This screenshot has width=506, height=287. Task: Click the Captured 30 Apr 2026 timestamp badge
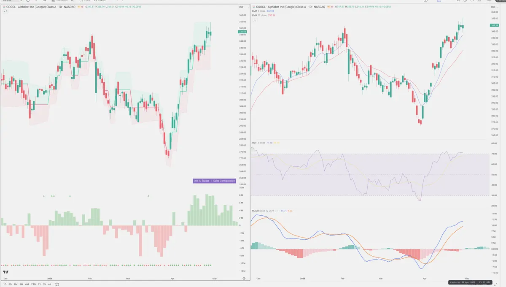coord(470,282)
